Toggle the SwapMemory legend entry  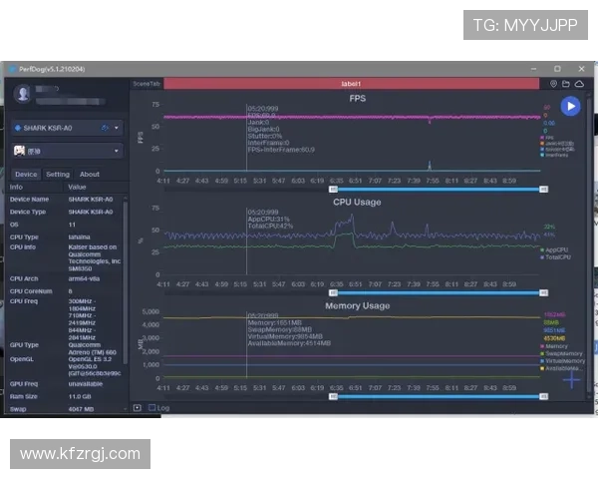tap(545, 353)
